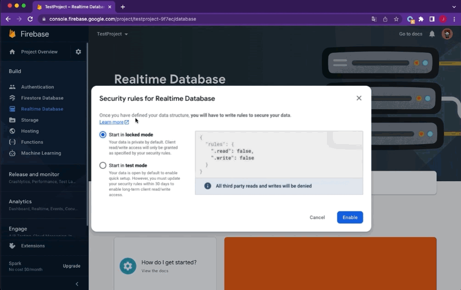The image size is (461, 290).
Task: Click the Firestore Database icon
Action: click(x=12, y=98)
